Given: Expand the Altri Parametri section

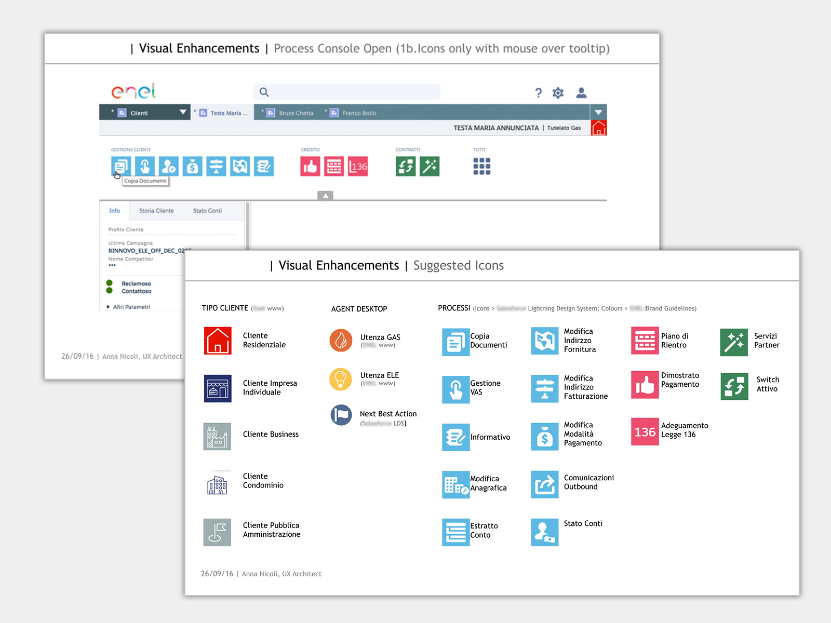Looking at the screenshot, I should (x=108, y=307).
